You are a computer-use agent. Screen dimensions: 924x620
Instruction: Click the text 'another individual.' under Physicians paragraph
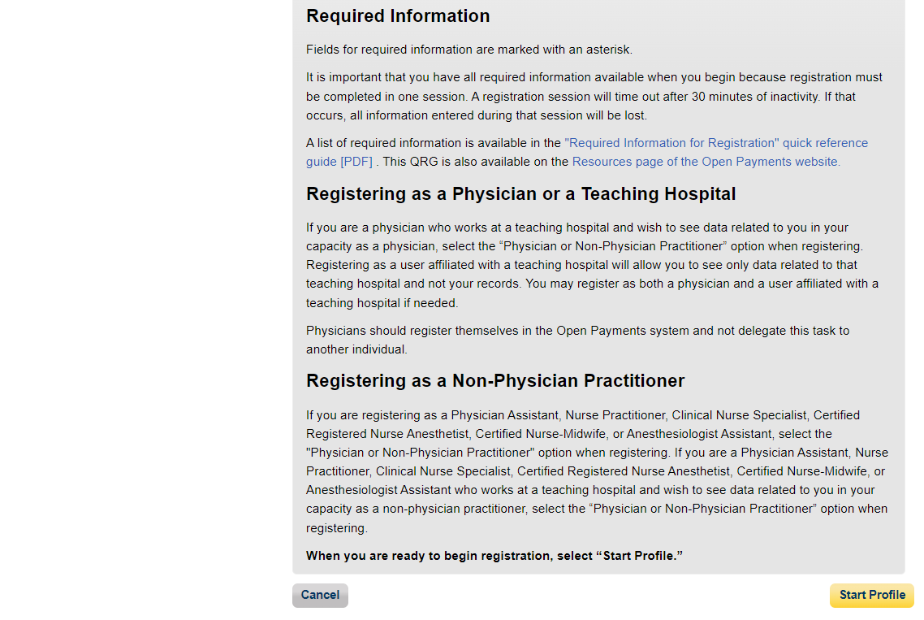coord(356,349)
